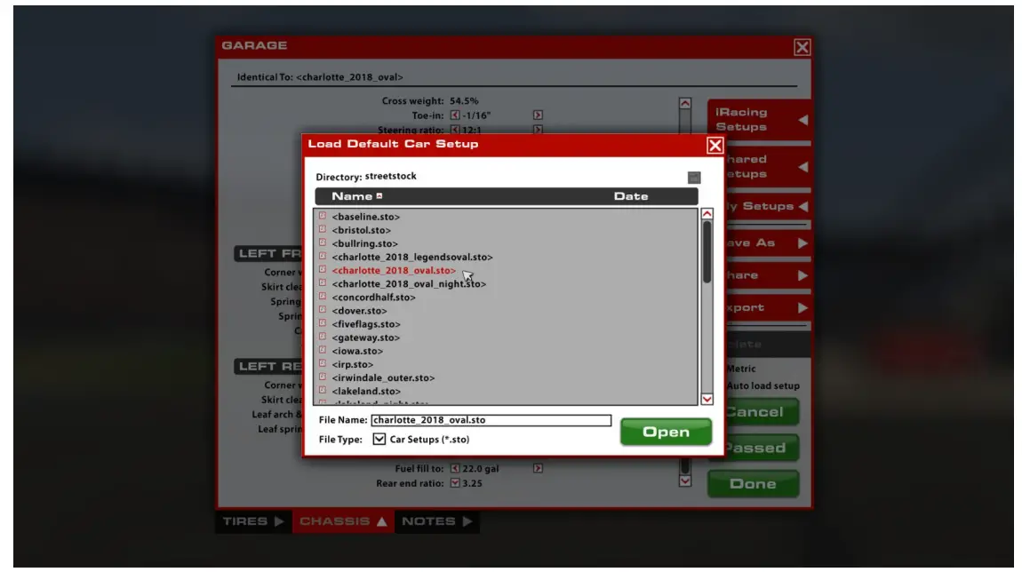This screenshot has height=572, width=1022.
Task: Click the file list scroll down arrow
Action: point(707,399)
